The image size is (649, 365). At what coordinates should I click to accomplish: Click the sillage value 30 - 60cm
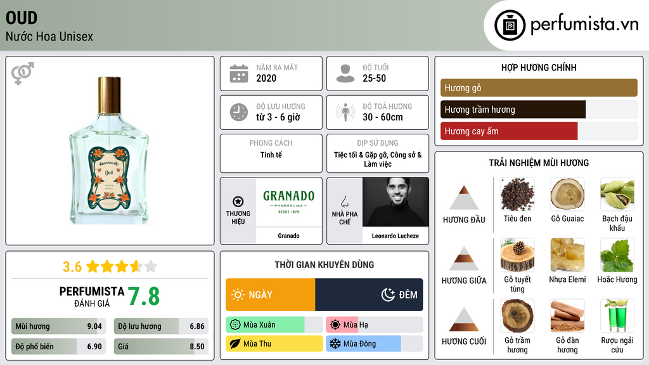(383, 117)
